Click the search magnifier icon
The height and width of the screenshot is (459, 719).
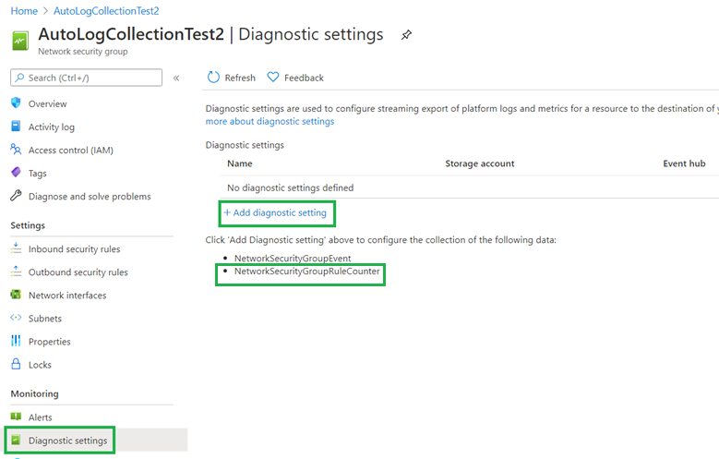coord(19,78)
